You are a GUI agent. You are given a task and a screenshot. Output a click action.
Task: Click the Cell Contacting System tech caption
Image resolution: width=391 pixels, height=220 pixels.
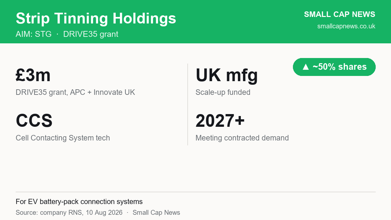click(x=63, y=138)
